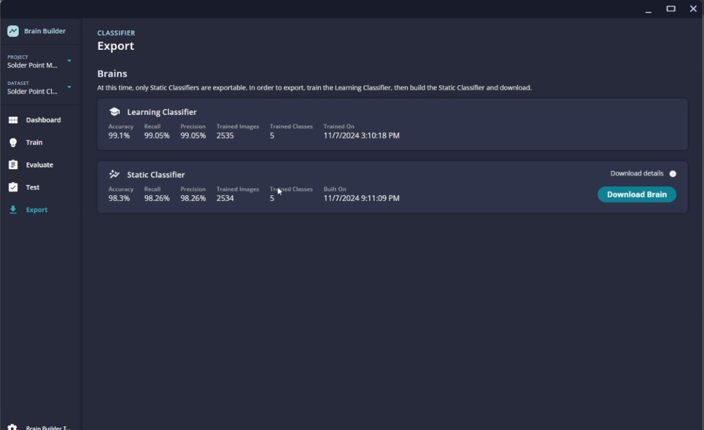Click the Export page title
This screenshot has width=704, height=430.
coord(116,46)
